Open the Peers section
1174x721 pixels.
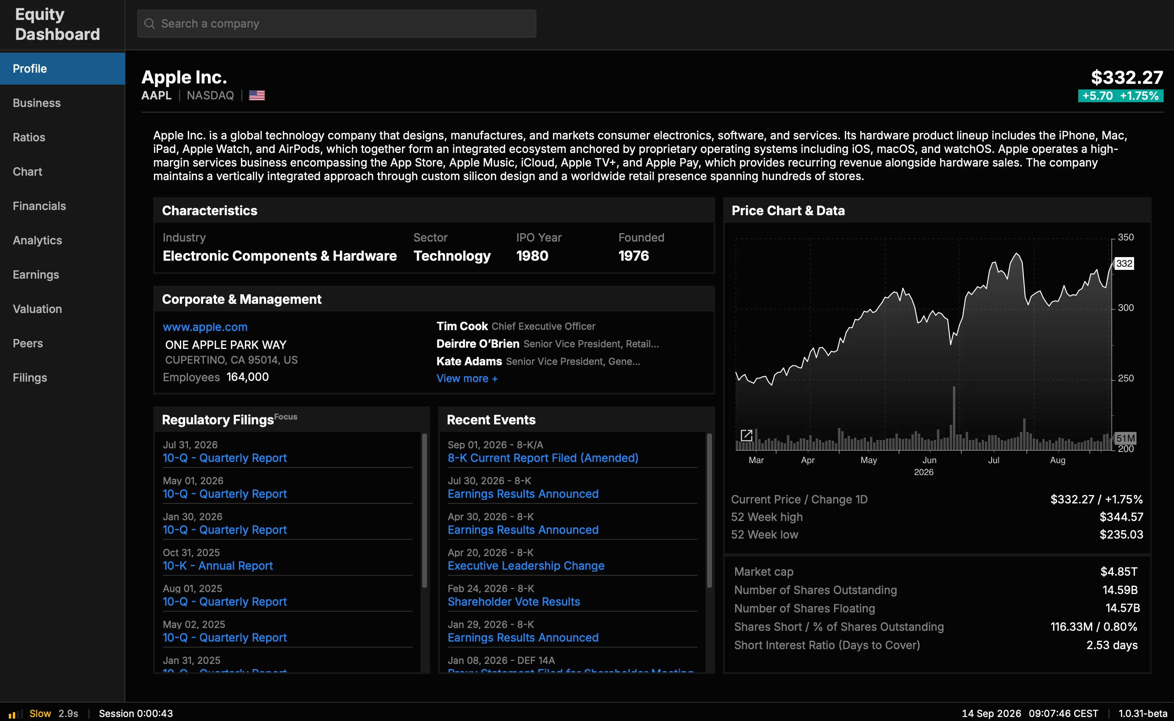(x=62, y=343)
